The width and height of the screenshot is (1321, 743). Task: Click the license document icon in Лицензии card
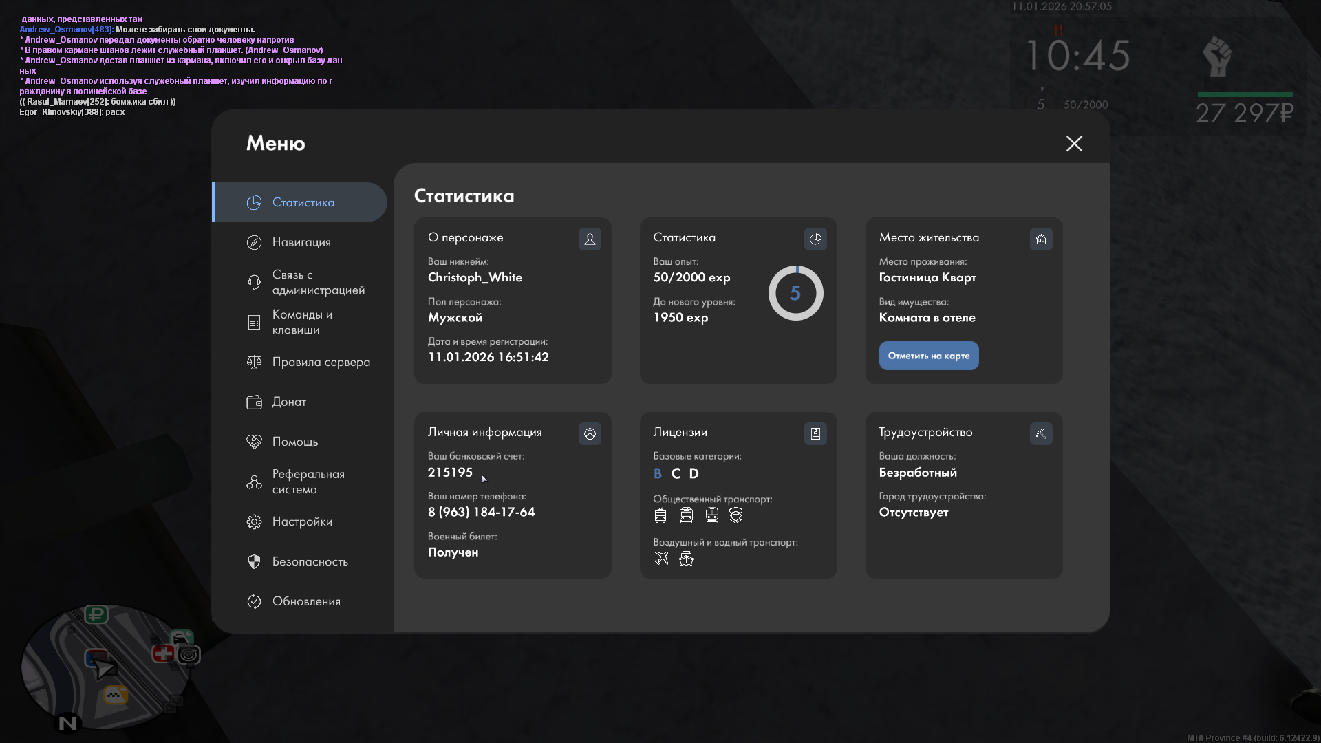tap(815, 433)
